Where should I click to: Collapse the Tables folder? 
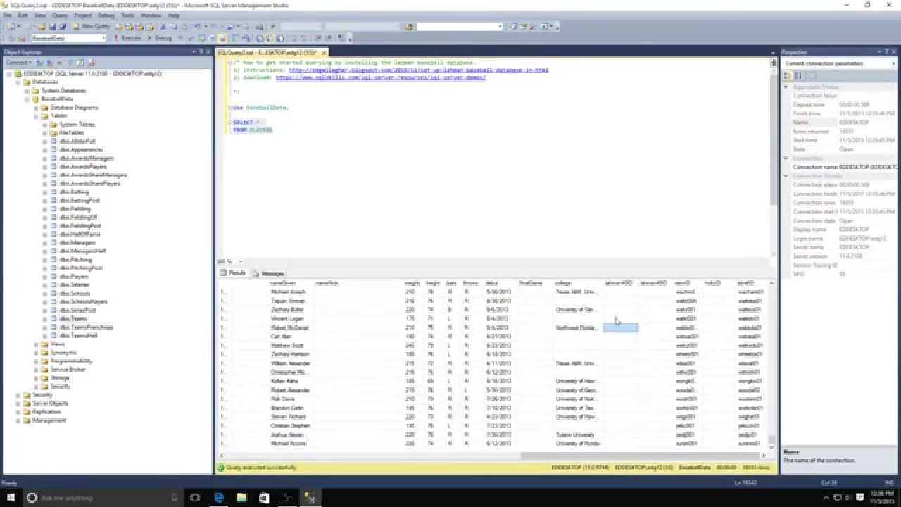(36, 116)
